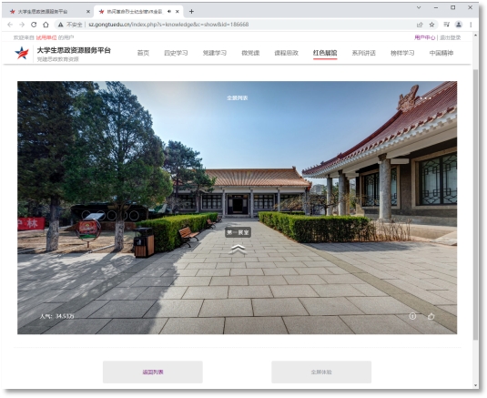Click the 全屏体验 button
The image size is (487, 398).
point(321,372)
